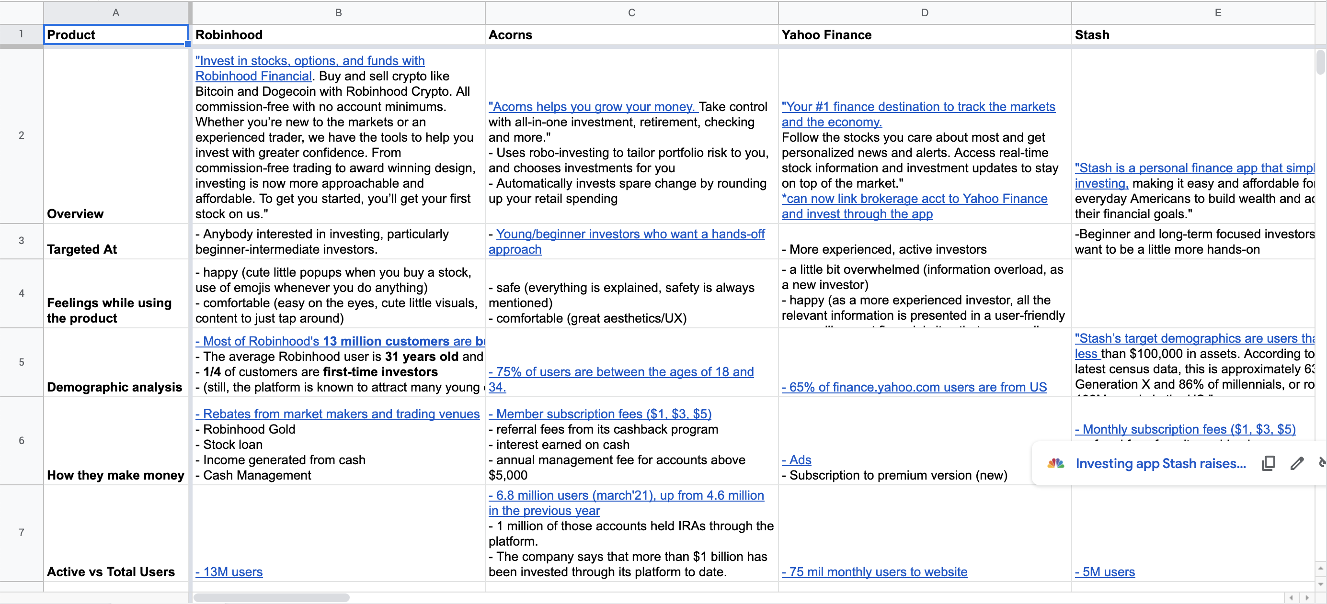Screen dimensions: 1327x604
Task: Select row 7 header
Action: [x=21, y=533]
